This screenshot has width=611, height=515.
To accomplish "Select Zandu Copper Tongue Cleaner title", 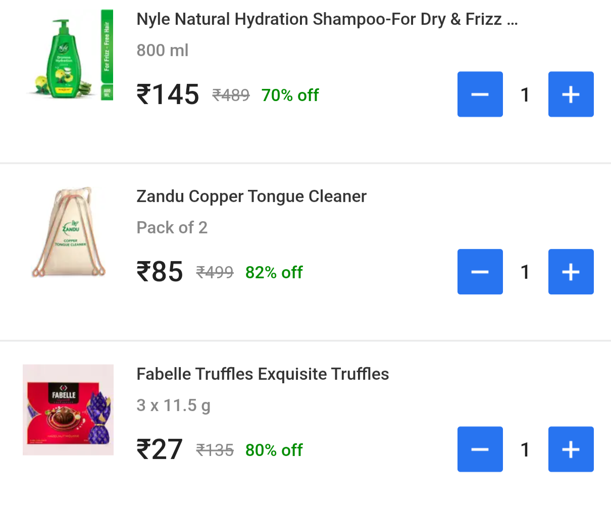I will coord(251,196).
